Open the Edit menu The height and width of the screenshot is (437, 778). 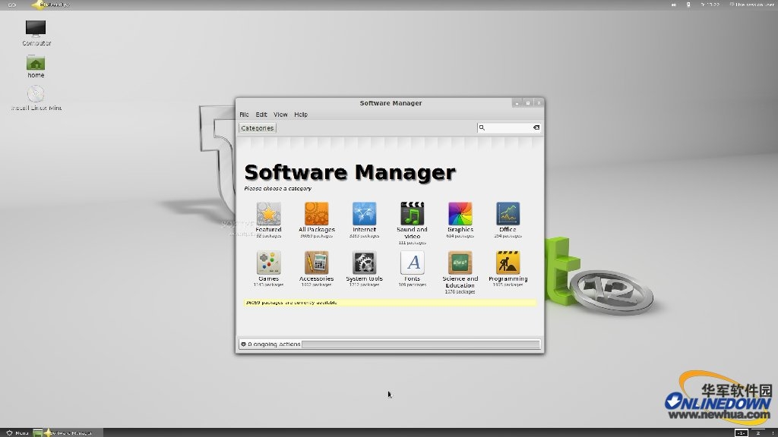[x=261, y=115]
